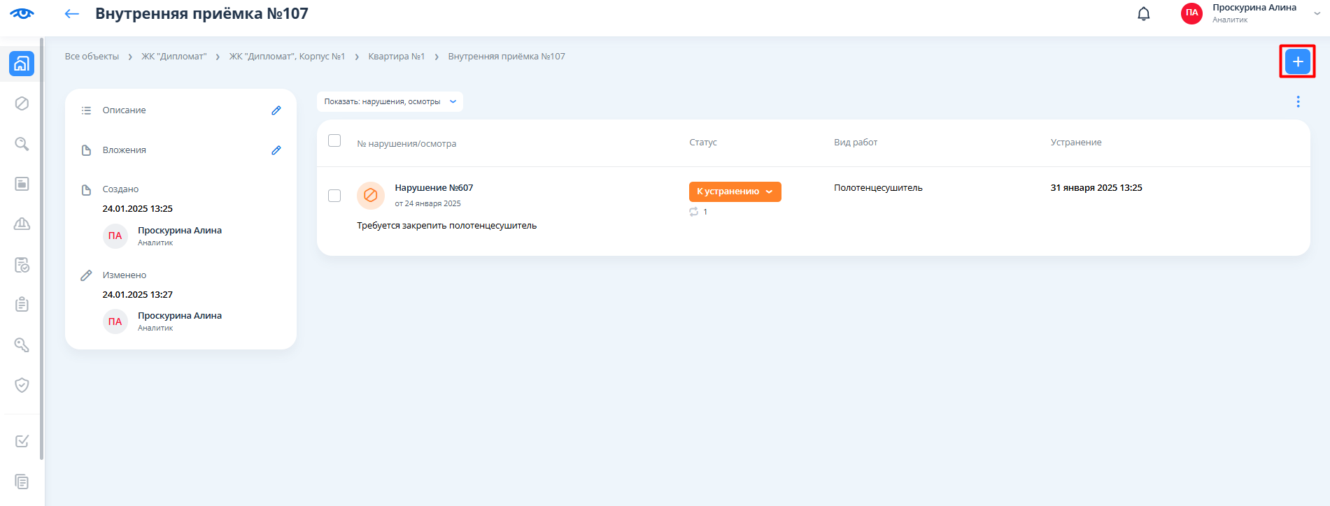Viewport: 1330px width, 506px height.
Task: Open the Нарушение №607 entry
Action: pos(434,188)
